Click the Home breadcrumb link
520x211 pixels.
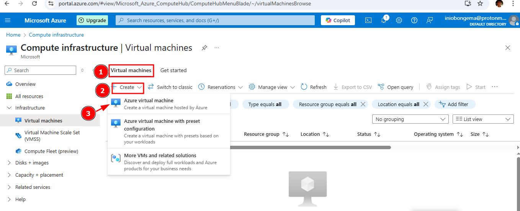point(13,35)
